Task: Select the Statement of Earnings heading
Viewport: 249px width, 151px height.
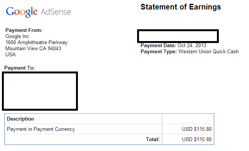Action: (181, 7)
